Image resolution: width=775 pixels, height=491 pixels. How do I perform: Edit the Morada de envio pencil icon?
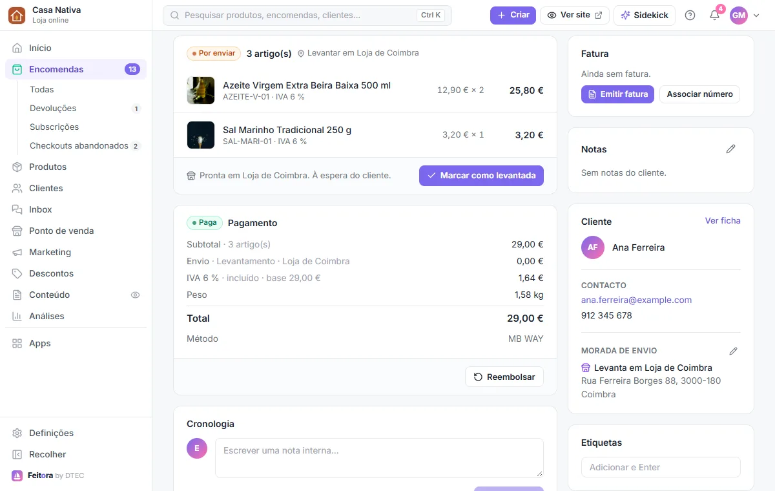coord(733,351)
